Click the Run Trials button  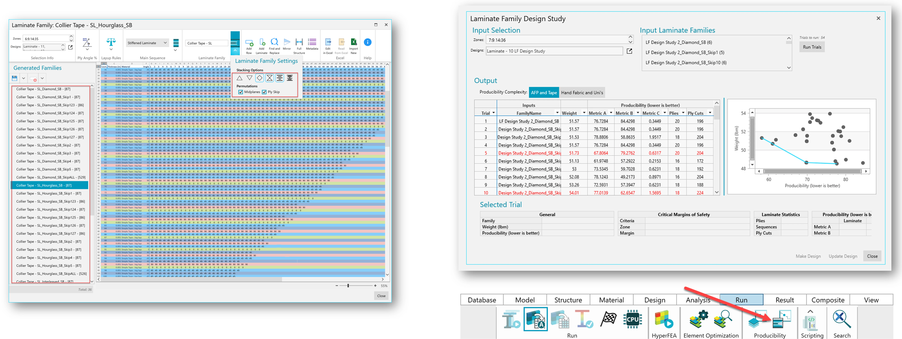point(812,47)
